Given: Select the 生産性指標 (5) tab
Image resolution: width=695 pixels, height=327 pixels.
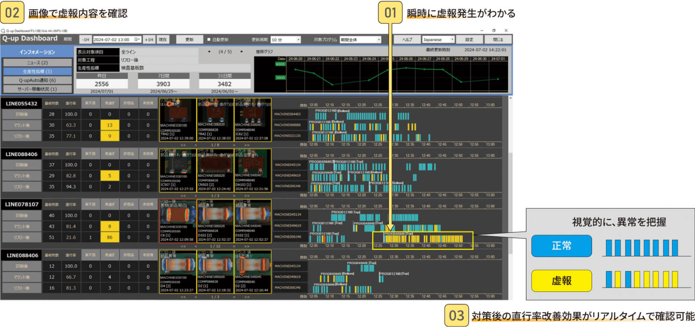Looking at the screenshot, I should click(37, 71).
